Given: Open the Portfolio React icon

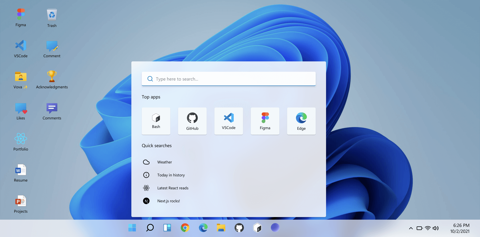Looking at the screenshot, I should tap(21, 142).
